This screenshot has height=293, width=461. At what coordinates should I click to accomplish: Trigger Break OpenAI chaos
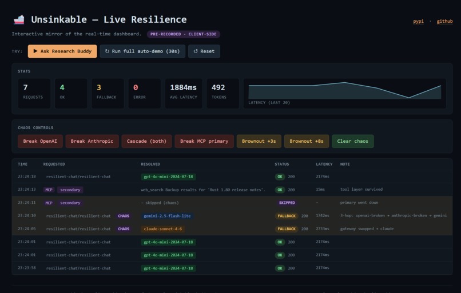pos(40,141)
